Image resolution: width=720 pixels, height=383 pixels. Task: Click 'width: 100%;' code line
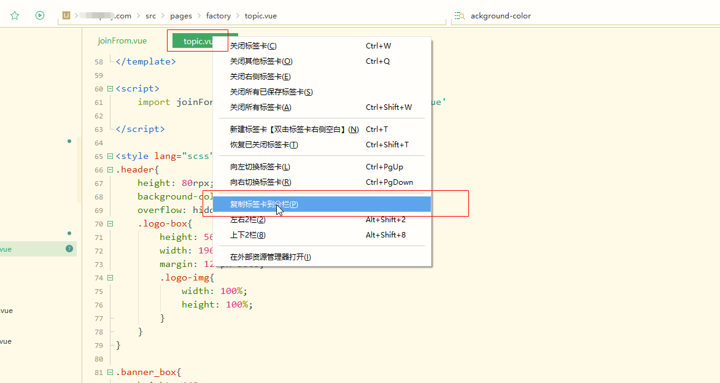coord(214,291)
